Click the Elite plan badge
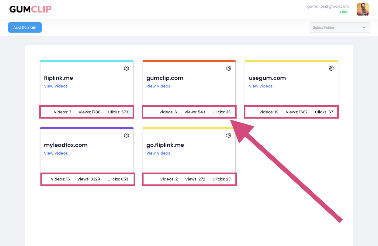 coord(344,12)
